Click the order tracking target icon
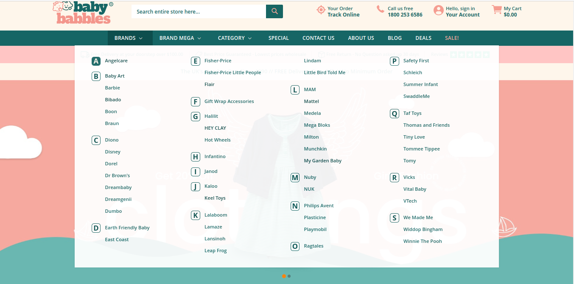 click(321, 10)
